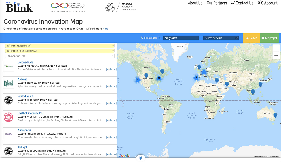Screen dimensions: 281x162
Task: Open the Organization Type dropdown
Action: tap(60, 56)
